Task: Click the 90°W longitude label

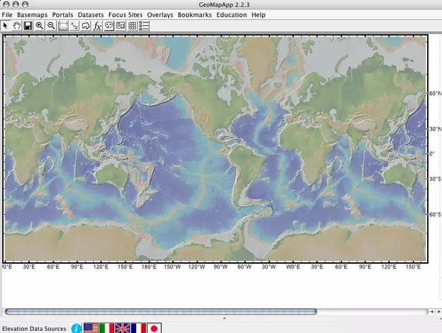Action: click(x=220, y=267)
